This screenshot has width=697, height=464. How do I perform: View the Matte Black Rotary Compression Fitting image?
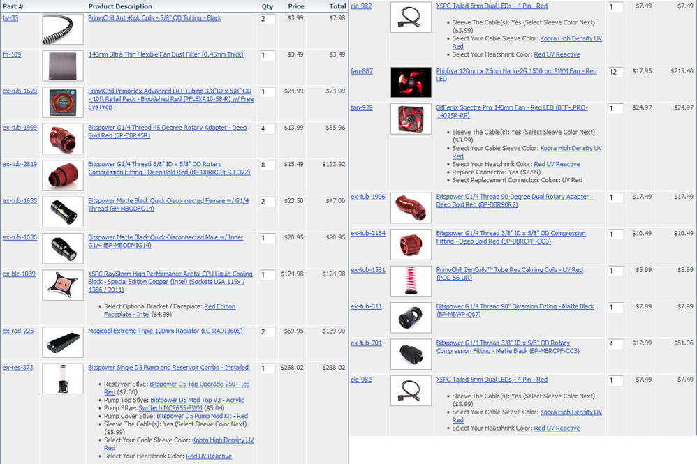coord(411,354)
